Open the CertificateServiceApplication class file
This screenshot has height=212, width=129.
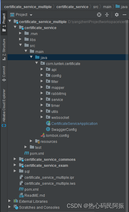(74, 124)
